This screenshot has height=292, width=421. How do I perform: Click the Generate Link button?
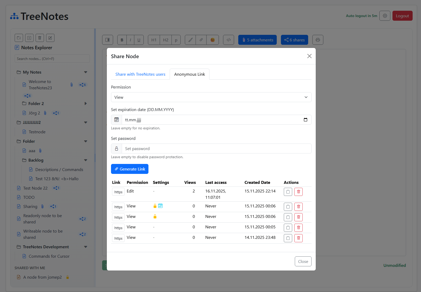tap(130, 169)
